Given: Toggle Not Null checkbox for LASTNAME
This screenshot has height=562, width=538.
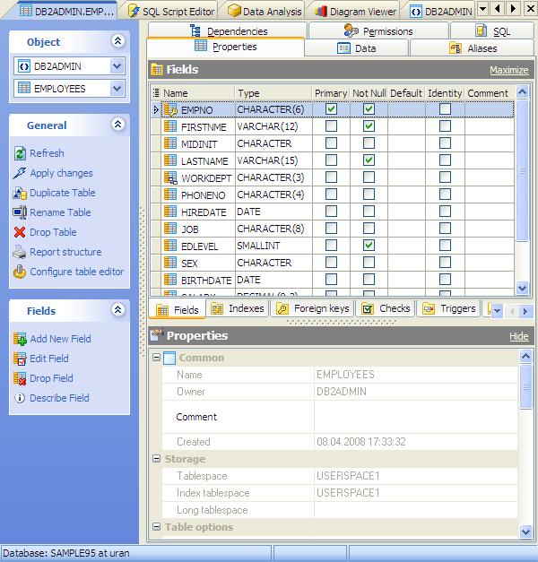Looking at the screenshot, I should click(369, 160).
